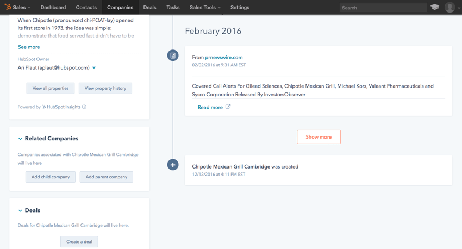Go to the Contacts tab
Image resolution: width=462 pixels, height=249 pixels.
pos(86,8)
